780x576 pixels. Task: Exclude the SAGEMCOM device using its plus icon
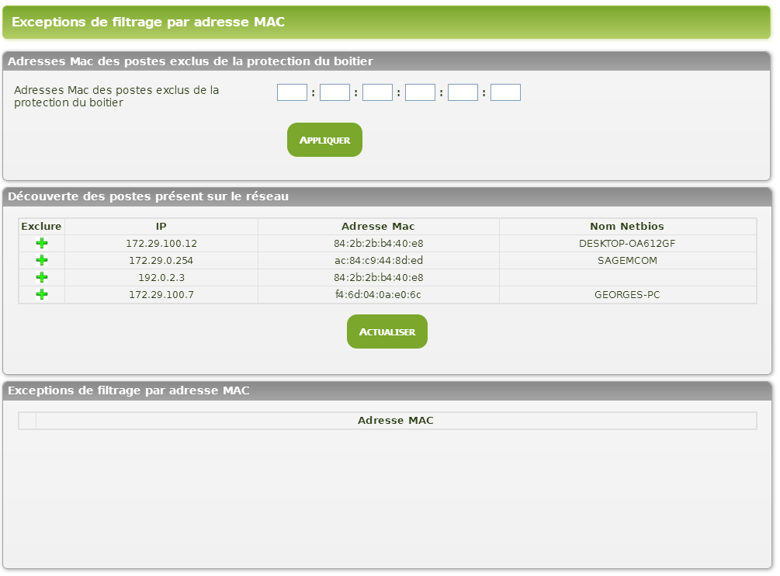coord(42,261)
